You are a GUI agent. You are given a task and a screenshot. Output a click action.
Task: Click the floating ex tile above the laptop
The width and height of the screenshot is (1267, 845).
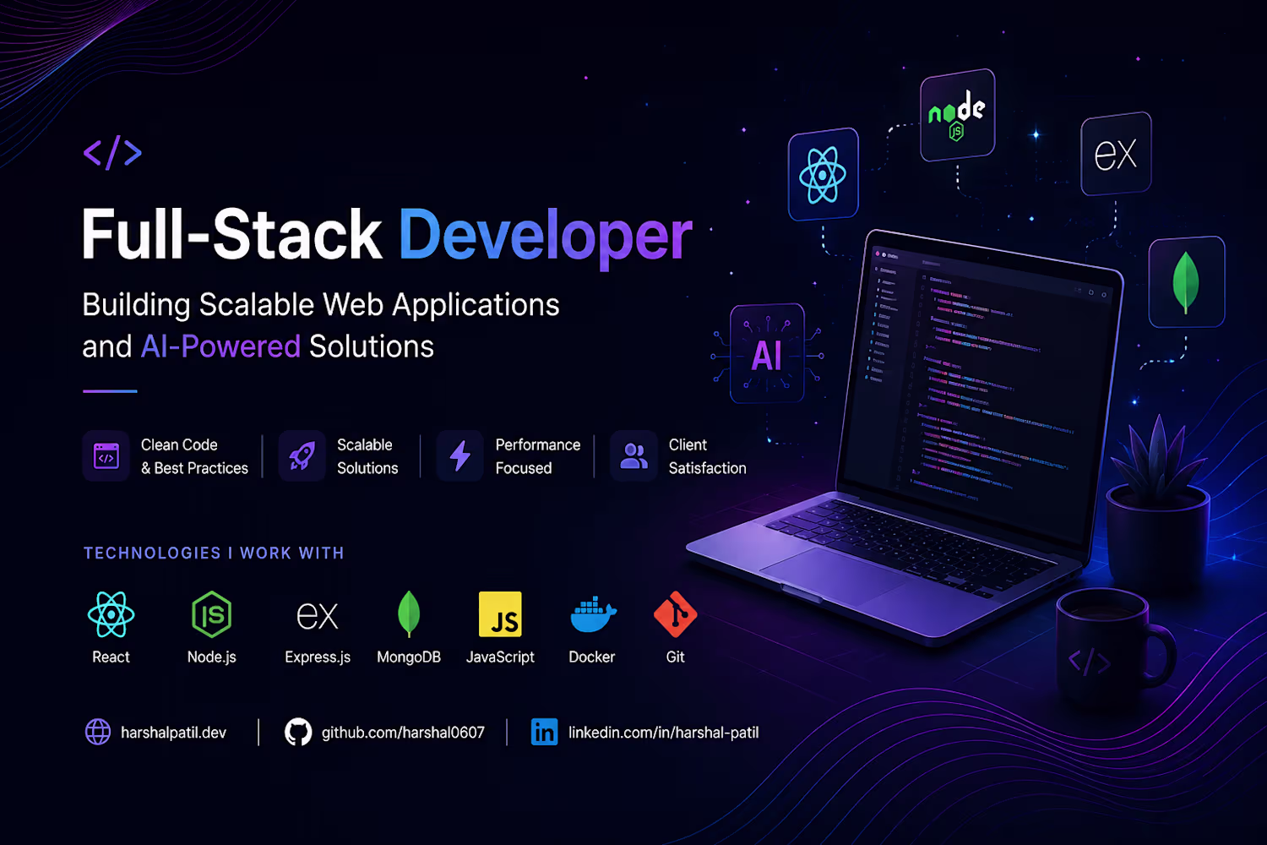click(1116, 154)
